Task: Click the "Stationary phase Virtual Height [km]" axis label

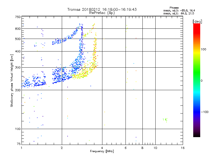Action: point(12,80)
